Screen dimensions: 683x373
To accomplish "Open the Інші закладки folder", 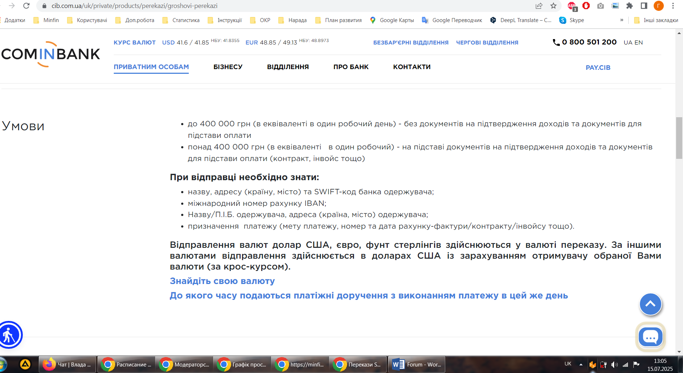I will [656, 20].
